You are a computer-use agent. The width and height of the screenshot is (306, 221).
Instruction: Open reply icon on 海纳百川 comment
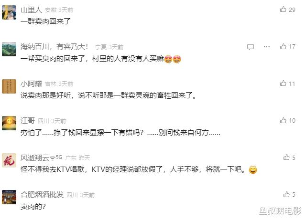click(251, 47)
